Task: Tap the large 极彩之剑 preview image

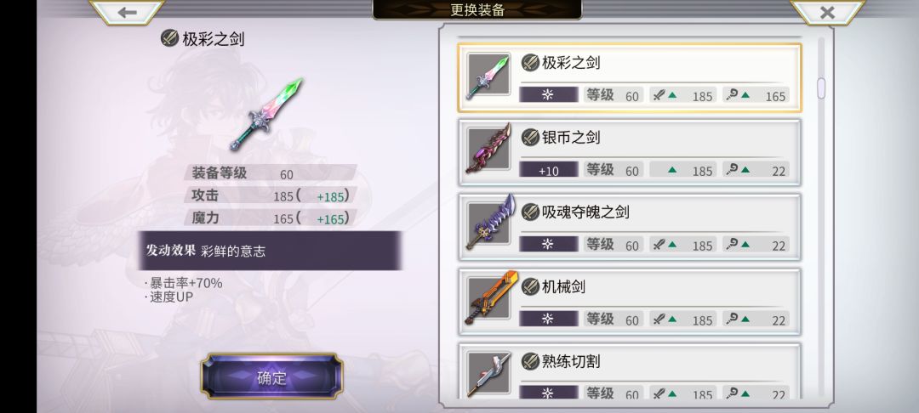Action: [265, 115]
